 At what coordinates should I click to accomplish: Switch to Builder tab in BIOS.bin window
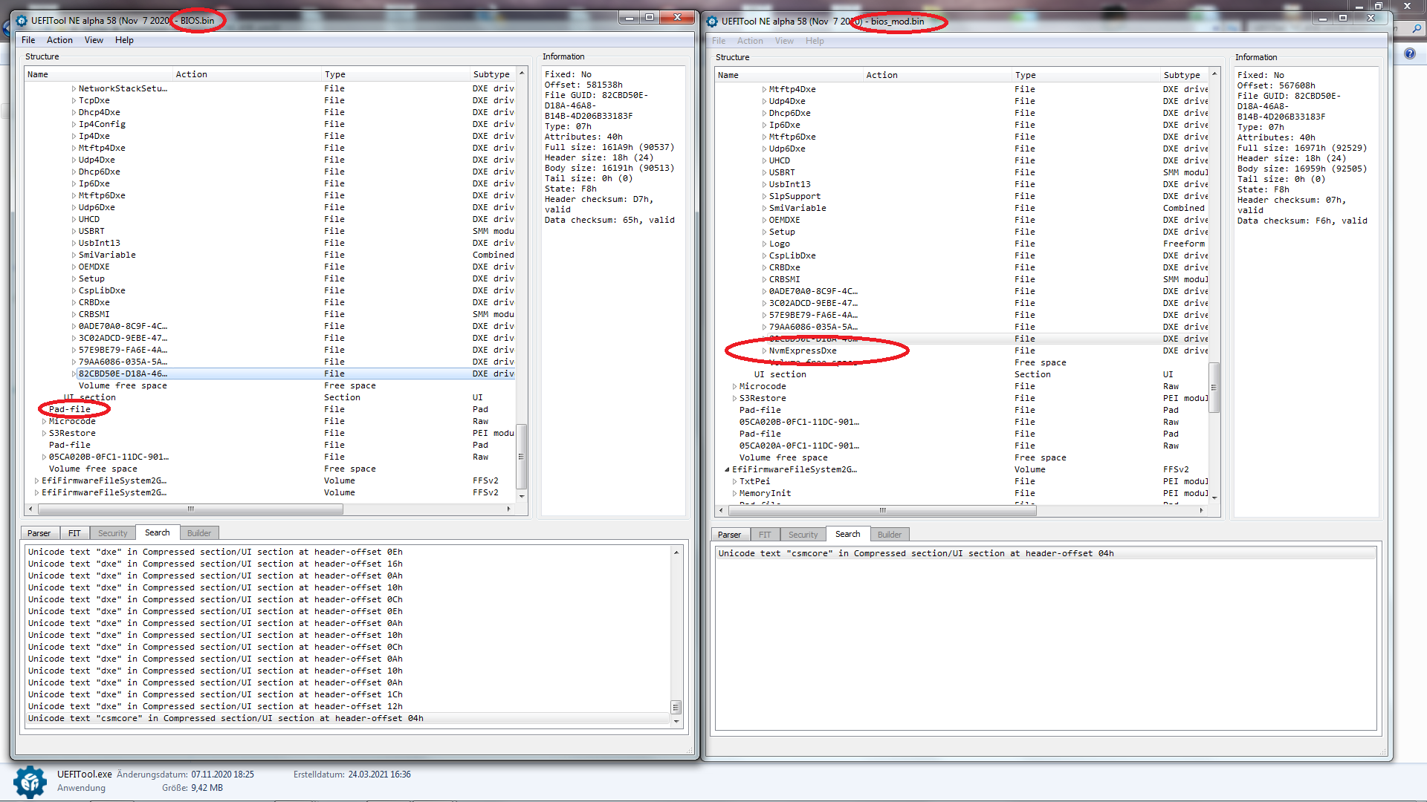click(199, 533)
